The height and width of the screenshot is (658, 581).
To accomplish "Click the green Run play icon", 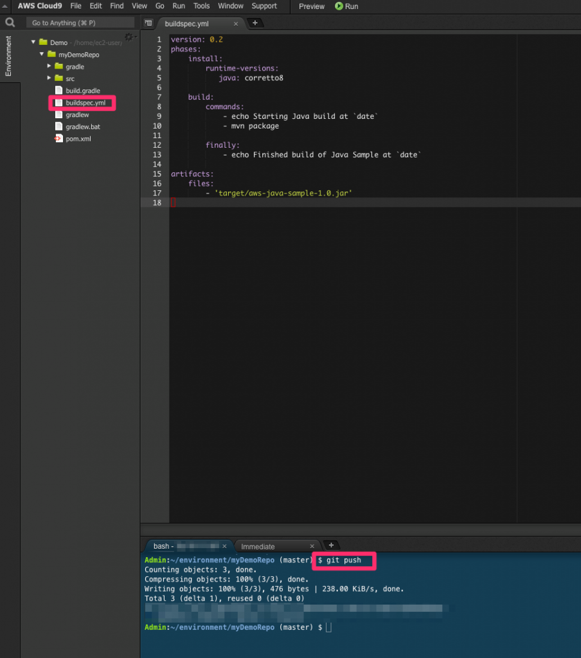I will tap(339, 6).
